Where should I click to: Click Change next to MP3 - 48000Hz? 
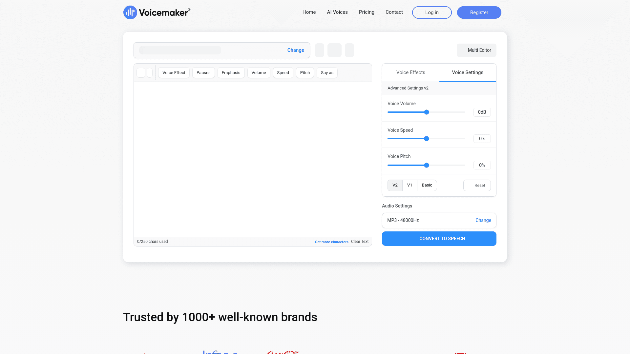tap(483, 220)
